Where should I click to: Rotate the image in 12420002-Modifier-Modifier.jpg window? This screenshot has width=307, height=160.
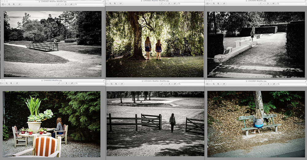pyautogui.click(x=169, y=4)
